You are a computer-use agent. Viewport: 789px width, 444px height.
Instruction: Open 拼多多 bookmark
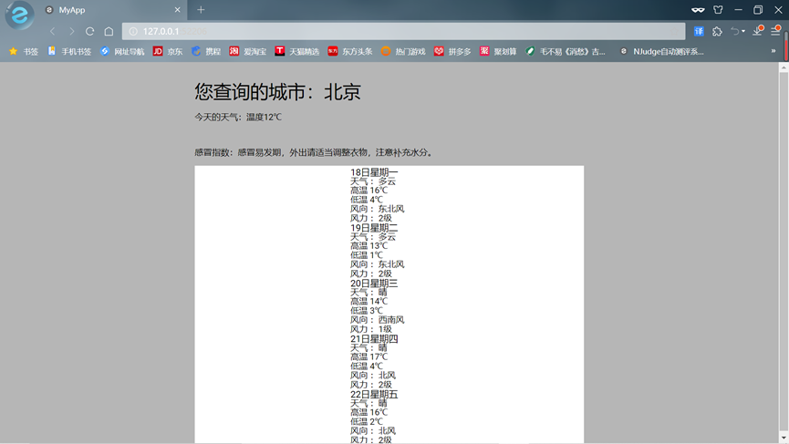click(452, 51)
